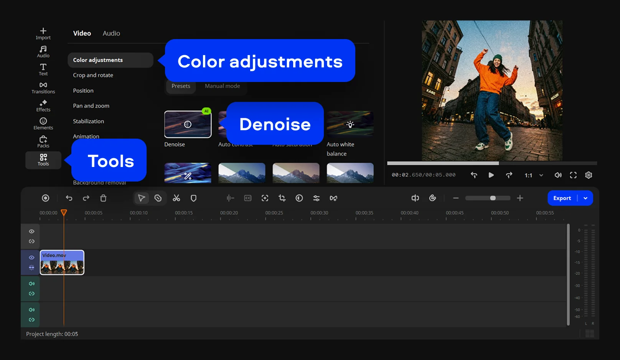620x360 pixels.
Task: Toggle visibility of the top empty track
Action: click(x=31, y=231)
